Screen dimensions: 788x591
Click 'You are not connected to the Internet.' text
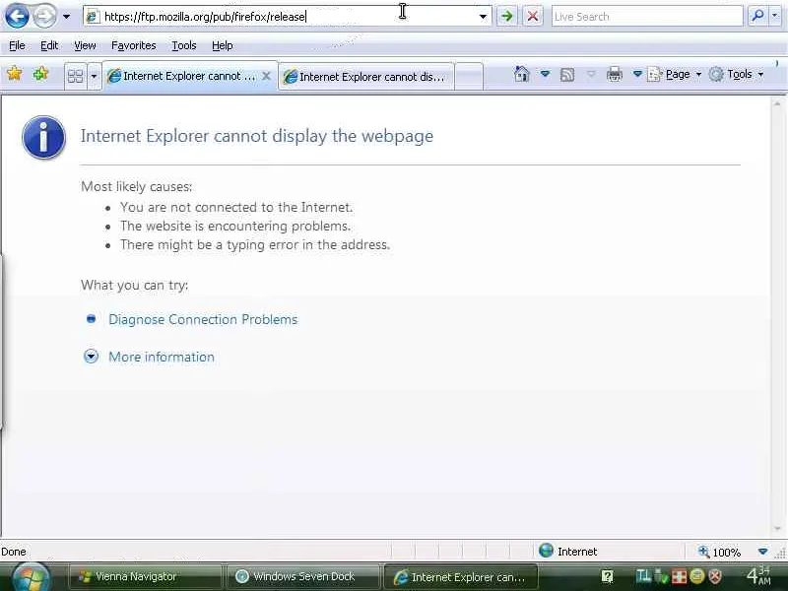236,207
